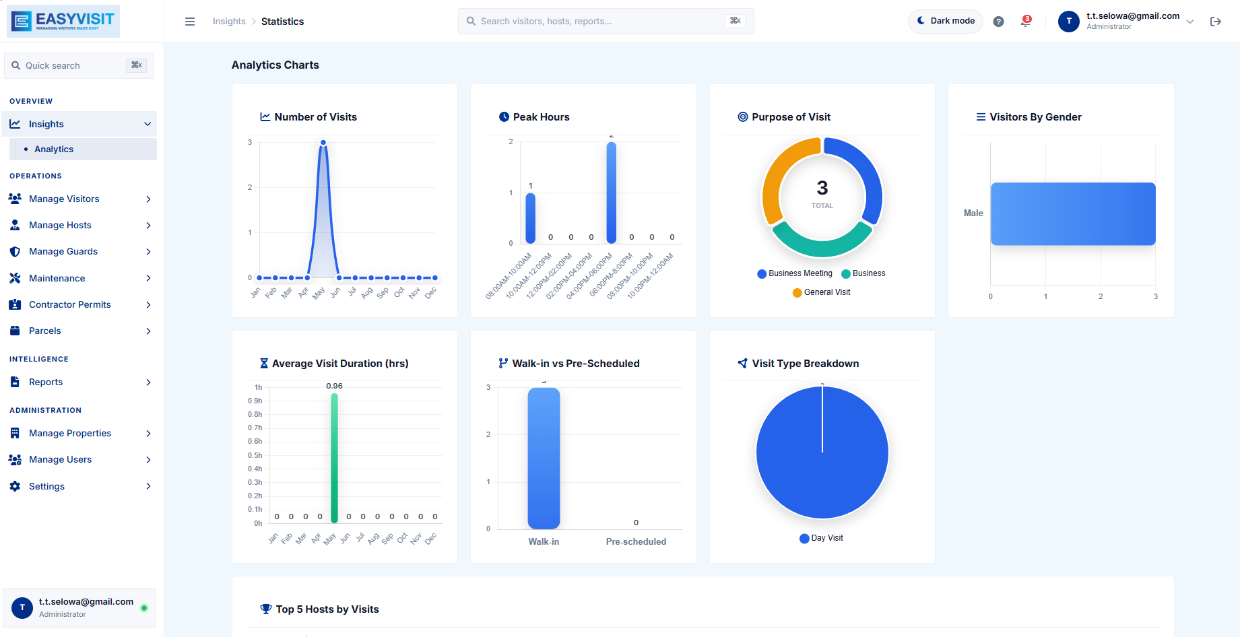Click the T user avatar in header
1240x637 pixels.
[1069, 22]
